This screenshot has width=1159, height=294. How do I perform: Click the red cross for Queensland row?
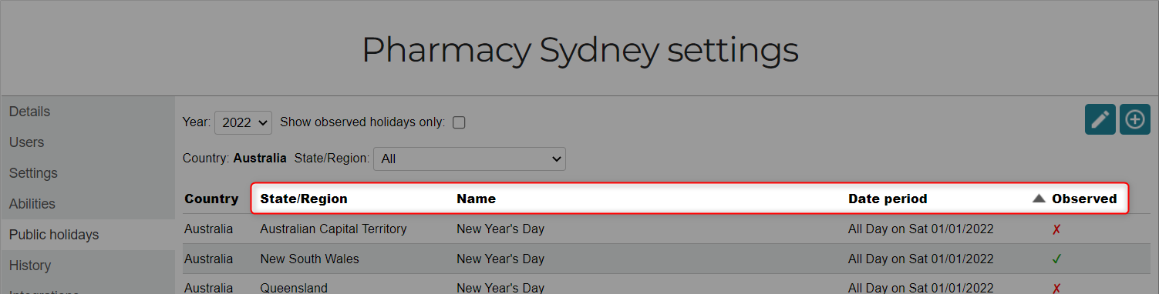coord(1056,289)
